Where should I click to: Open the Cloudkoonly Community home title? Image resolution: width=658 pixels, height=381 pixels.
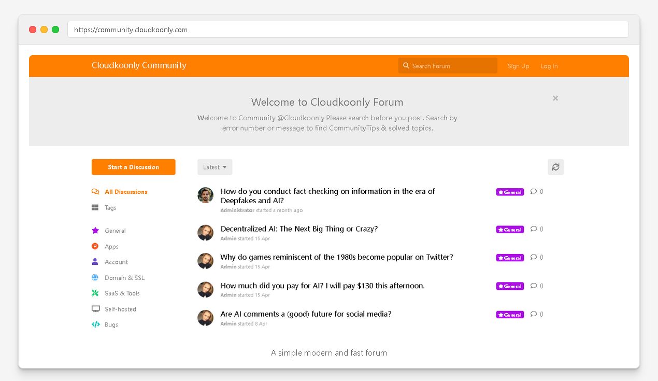coord(139,65)
